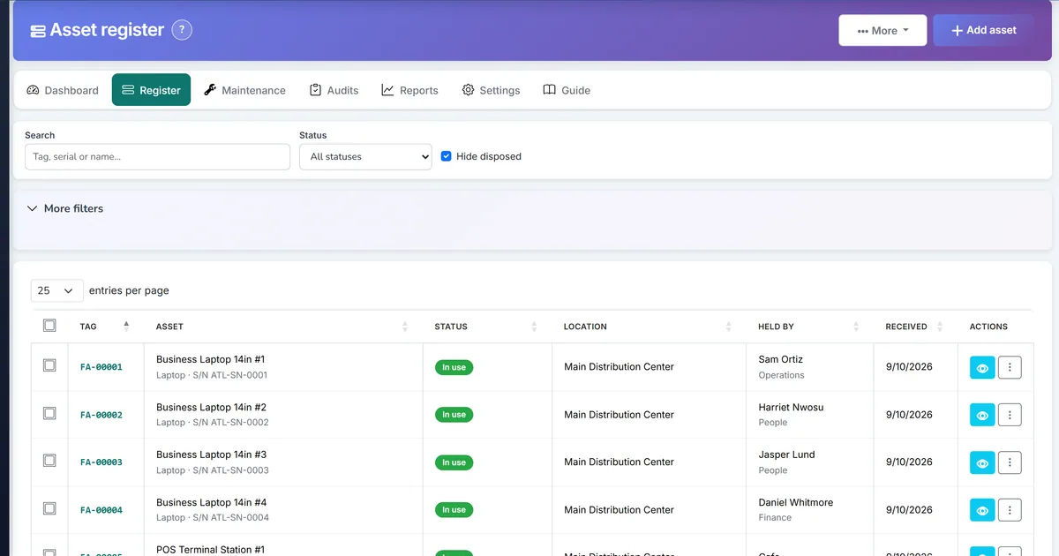
Task: Click the help question mark icon
Action: (x=182, y=30)
